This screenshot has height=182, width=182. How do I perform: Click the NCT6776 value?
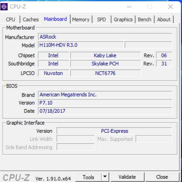coord(105,73)
